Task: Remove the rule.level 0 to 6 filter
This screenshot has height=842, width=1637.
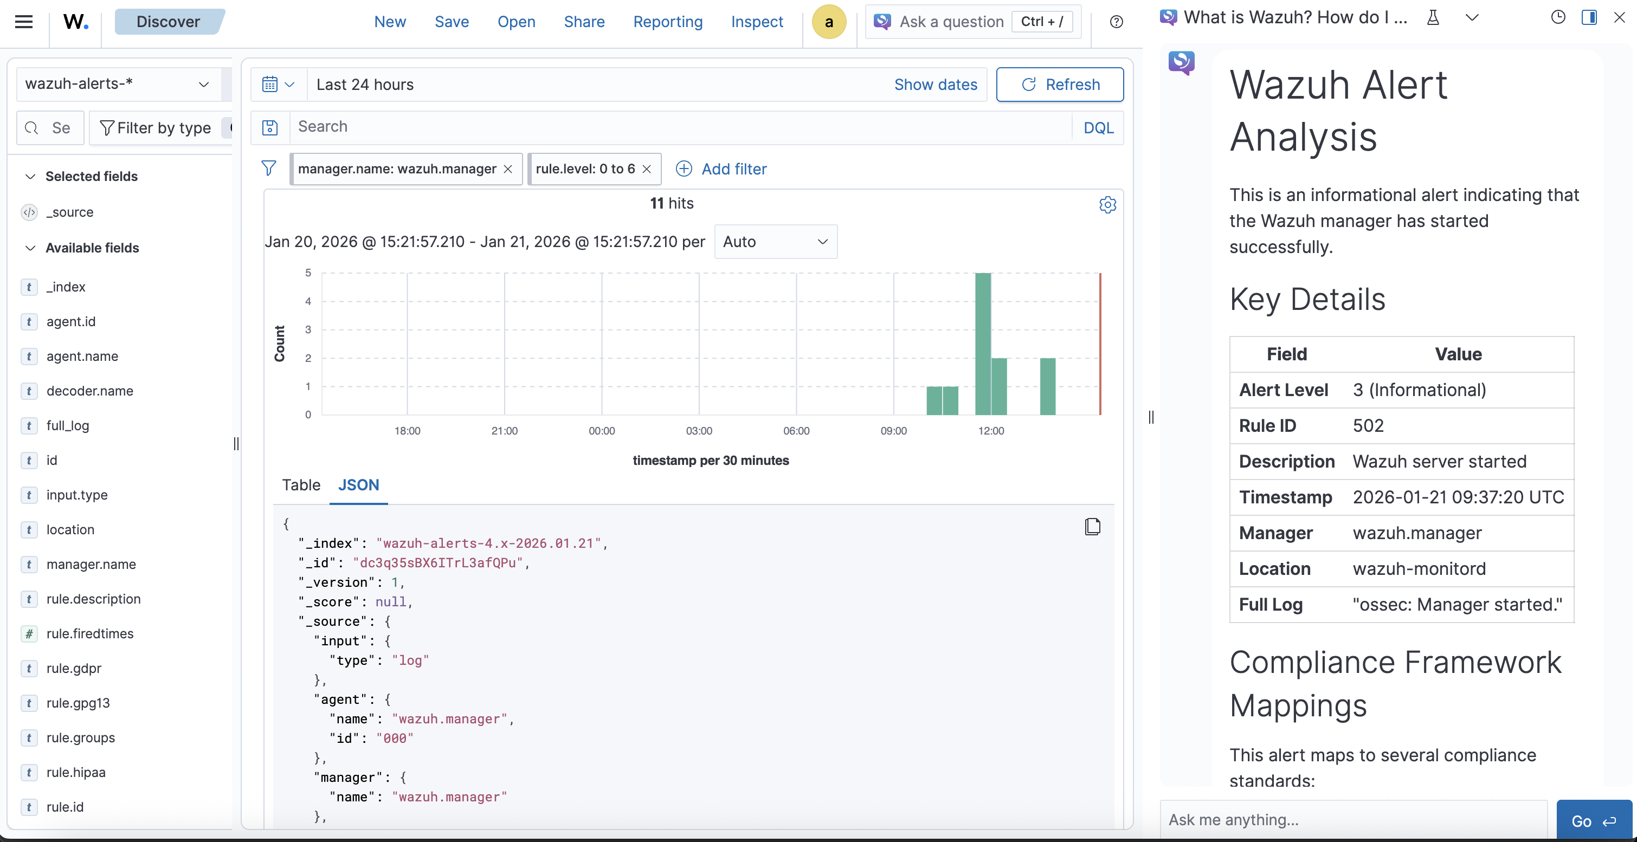Action: coord(646,169)
